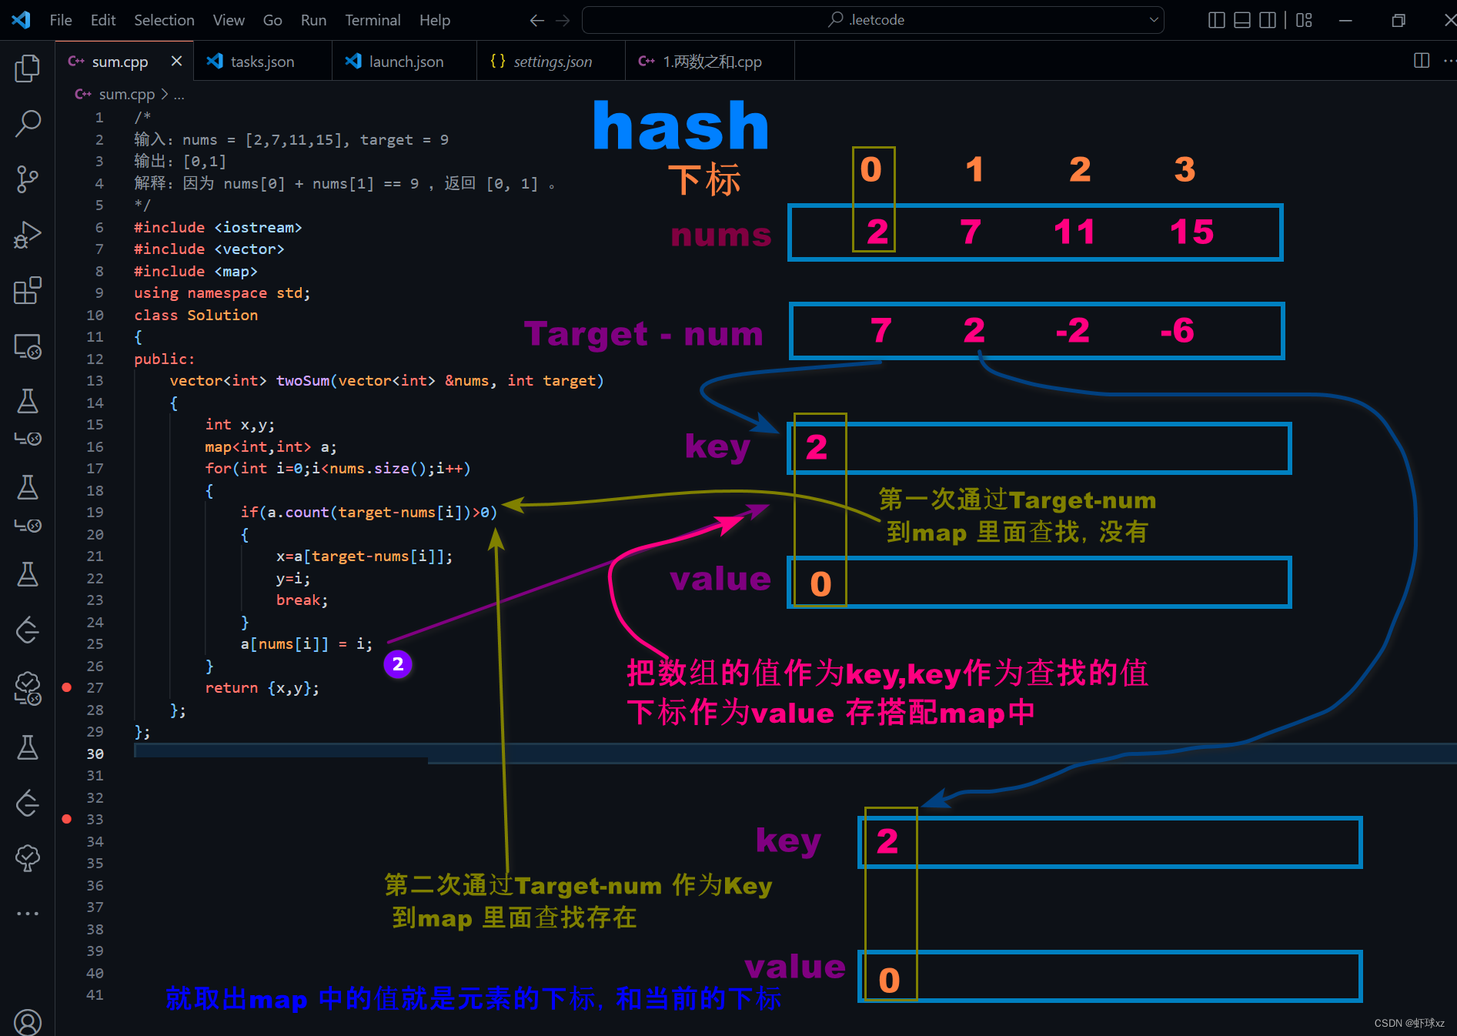The height and width of the screenshot is (1036, 1457).
Task: Place cursor on 'class Solution' line
Action: tap(196, 315)
